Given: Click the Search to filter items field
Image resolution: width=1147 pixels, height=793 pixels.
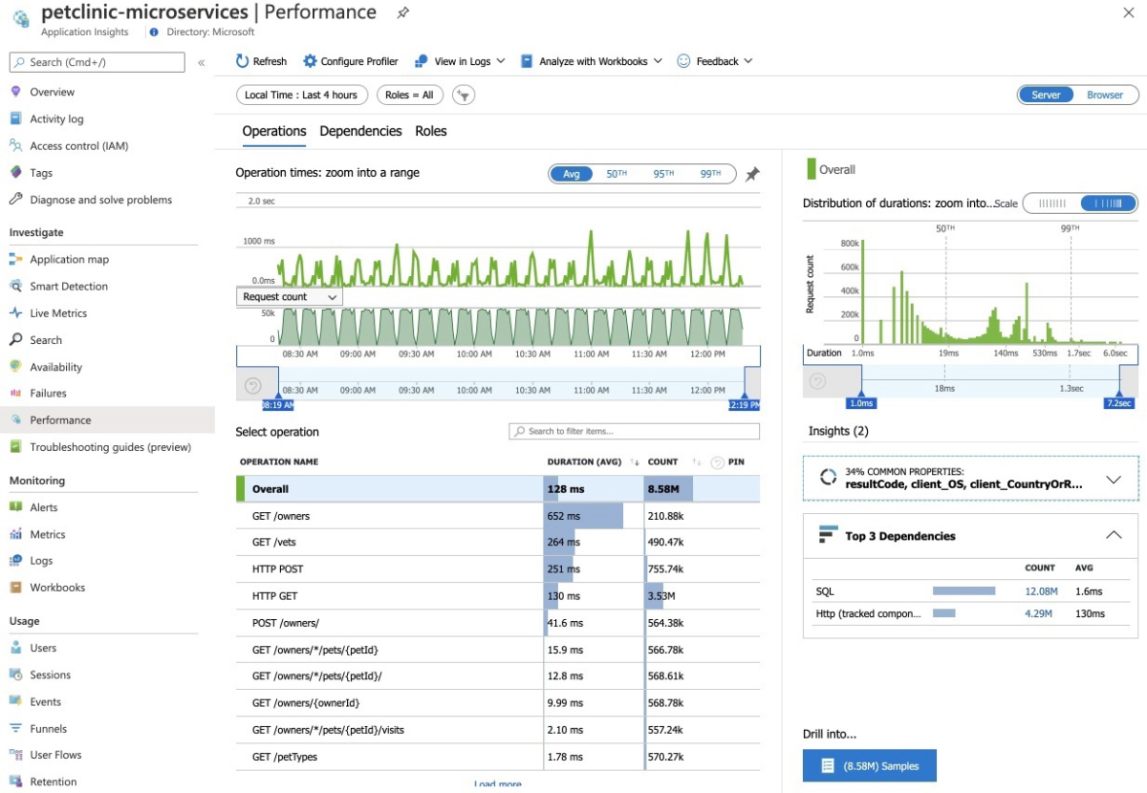Looking at the screenshot, I should pyautogui.click(x=634, y=432).
